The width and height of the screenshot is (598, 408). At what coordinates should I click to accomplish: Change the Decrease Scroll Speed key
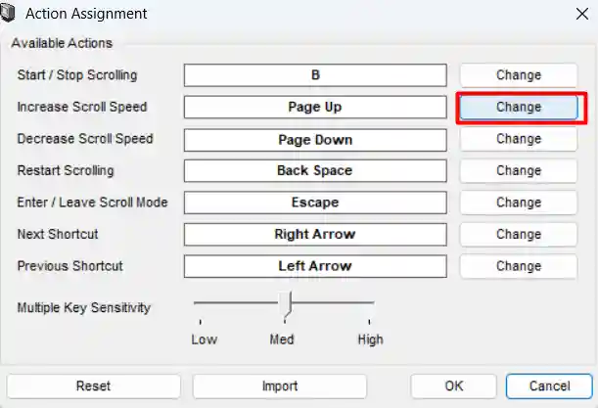pyautogui.click(x=518, y=139)
